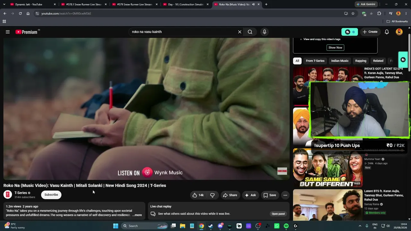Viewport: 411px width, 231px height.
Task: Toggle system volume icon in tray
Action: pyautogui.click(x=388, y=226)
